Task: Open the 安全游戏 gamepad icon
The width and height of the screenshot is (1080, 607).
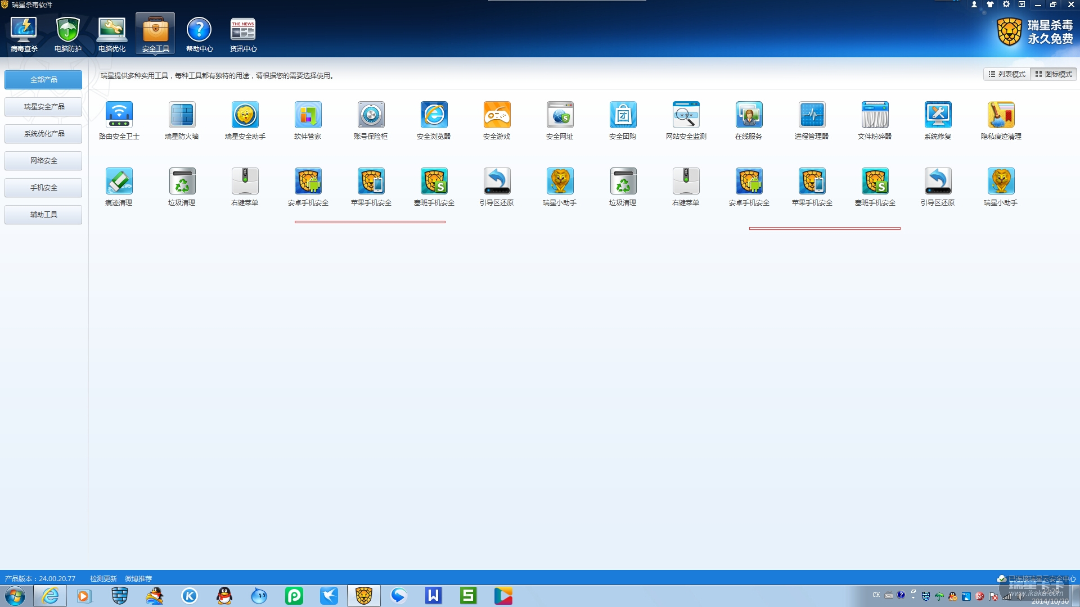Action: [497, 116]
